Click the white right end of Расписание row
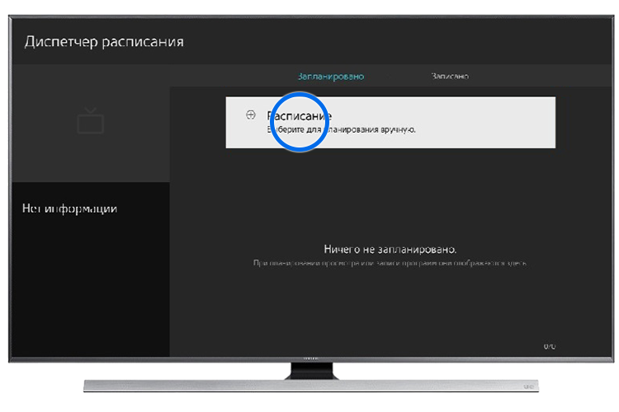The width and height of the screenshot is (619, 412). coord(512,123)
